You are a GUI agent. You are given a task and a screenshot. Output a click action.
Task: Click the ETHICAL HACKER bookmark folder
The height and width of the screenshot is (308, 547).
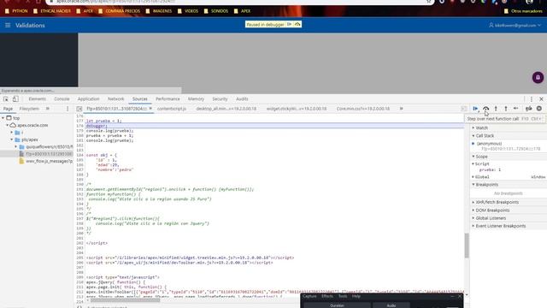tap(52, 11)
